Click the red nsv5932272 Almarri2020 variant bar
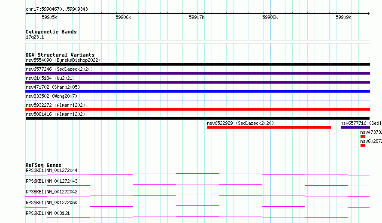This screenshot has width=382, height=223. (197, 109)
